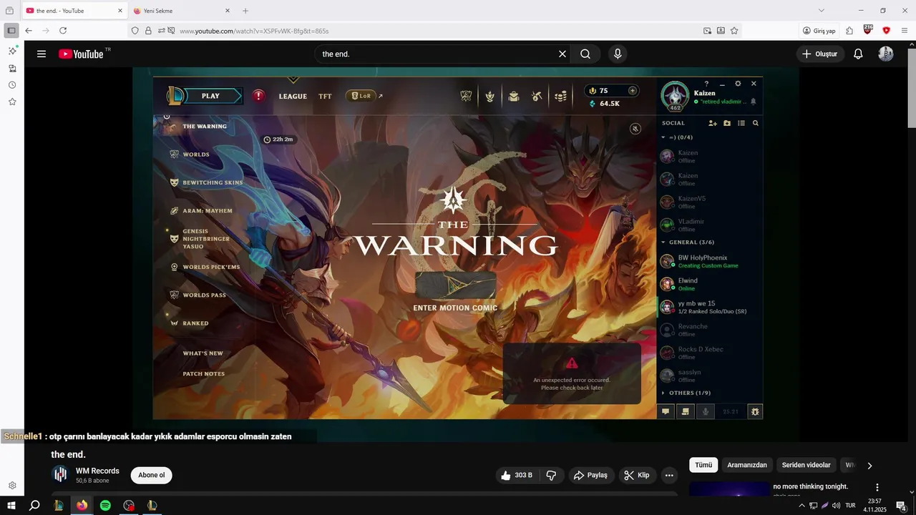Open the 'no more thinking tonight' recommended thumbnail

[729, 490]
